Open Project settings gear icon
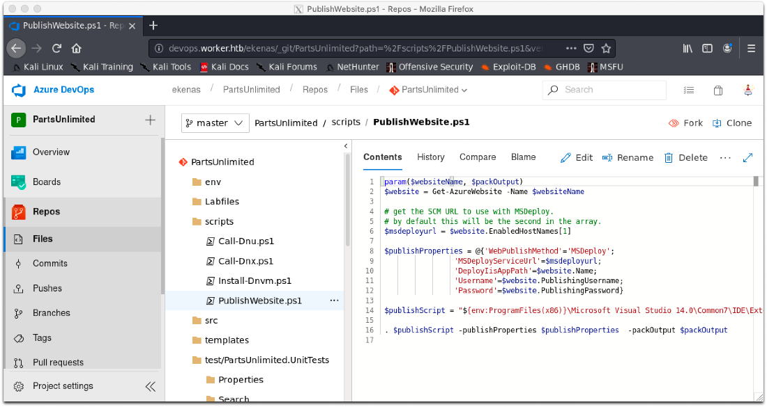The height and width of the screenshot is (407, 767). (x=19, y=387)
